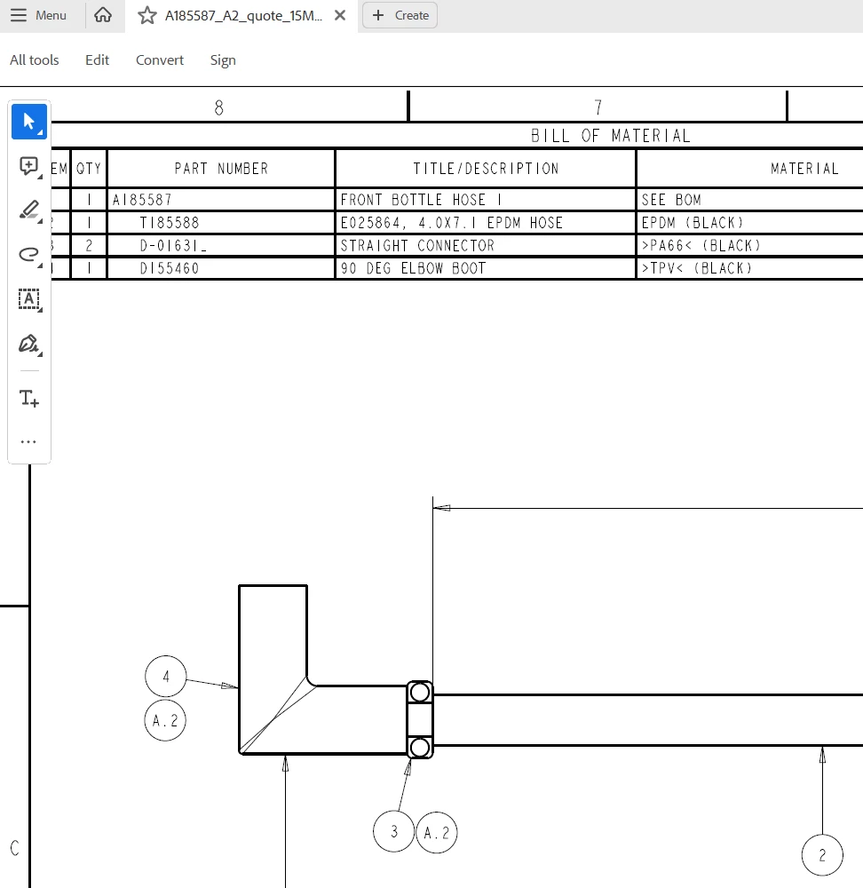Viewport: 863px width, 888px height.
Task: Click part number T185588 cell
Action: (x=221, y=223)
